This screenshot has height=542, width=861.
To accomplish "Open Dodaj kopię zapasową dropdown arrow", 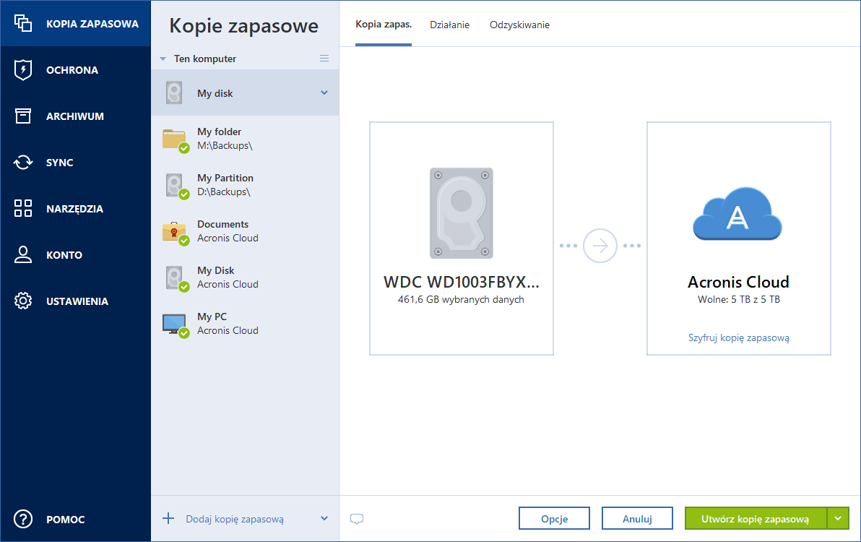I will coord(324,519).
